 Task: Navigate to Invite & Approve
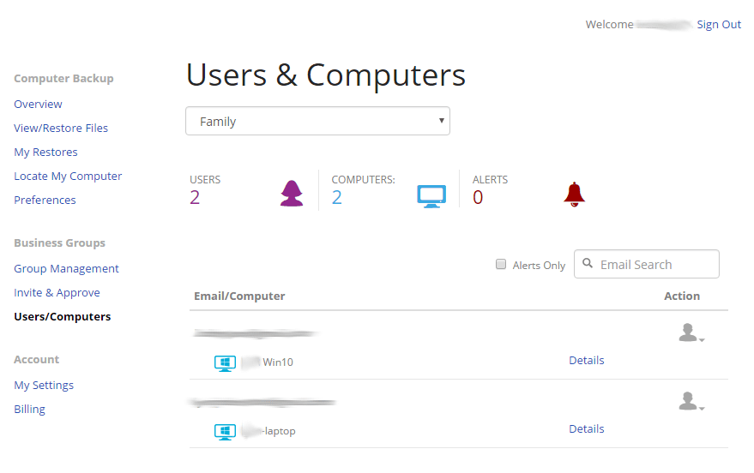click(57, 292)
